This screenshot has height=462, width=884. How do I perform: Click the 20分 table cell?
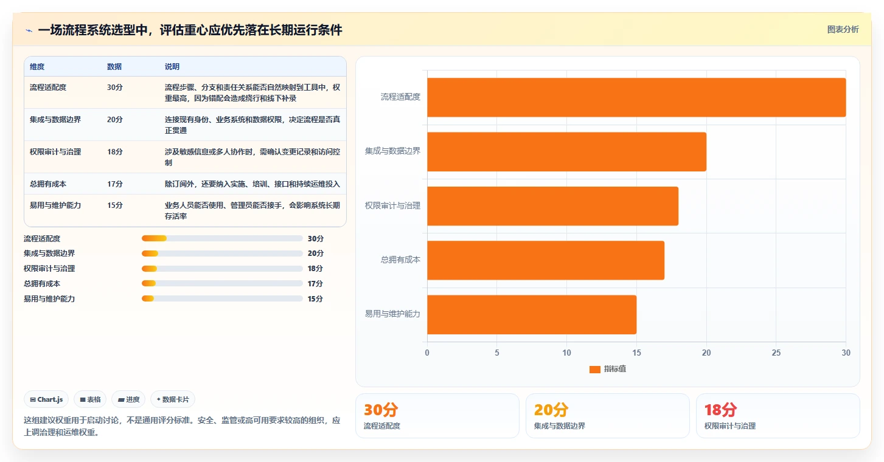point(115,120)
